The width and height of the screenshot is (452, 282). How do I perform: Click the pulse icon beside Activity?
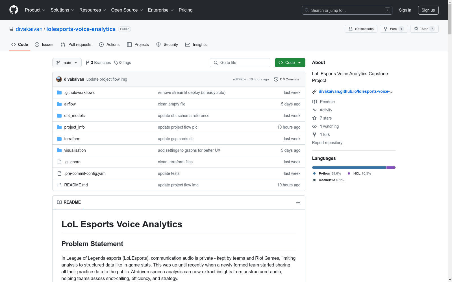pos(314,110)
